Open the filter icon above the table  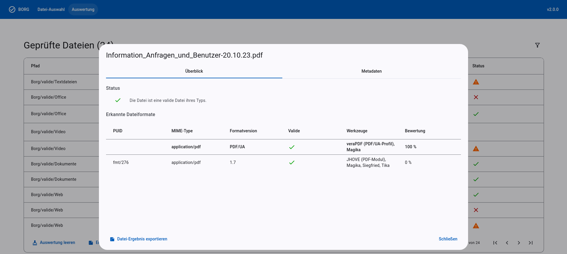537,45
